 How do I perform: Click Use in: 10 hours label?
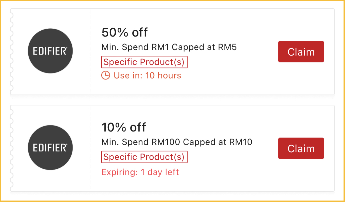147,75
